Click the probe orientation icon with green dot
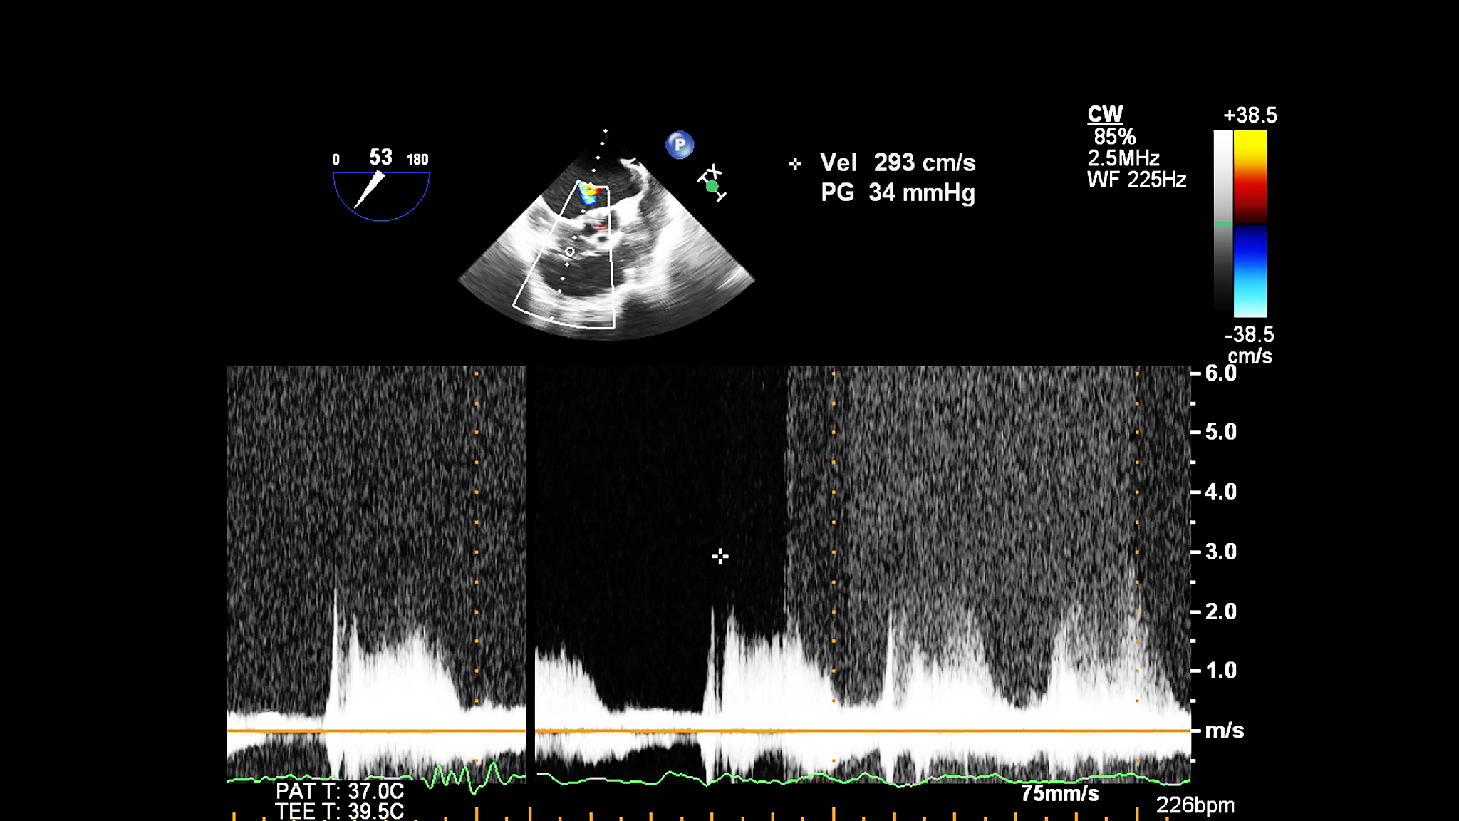 pyautogui.click(x=712, y=184)
